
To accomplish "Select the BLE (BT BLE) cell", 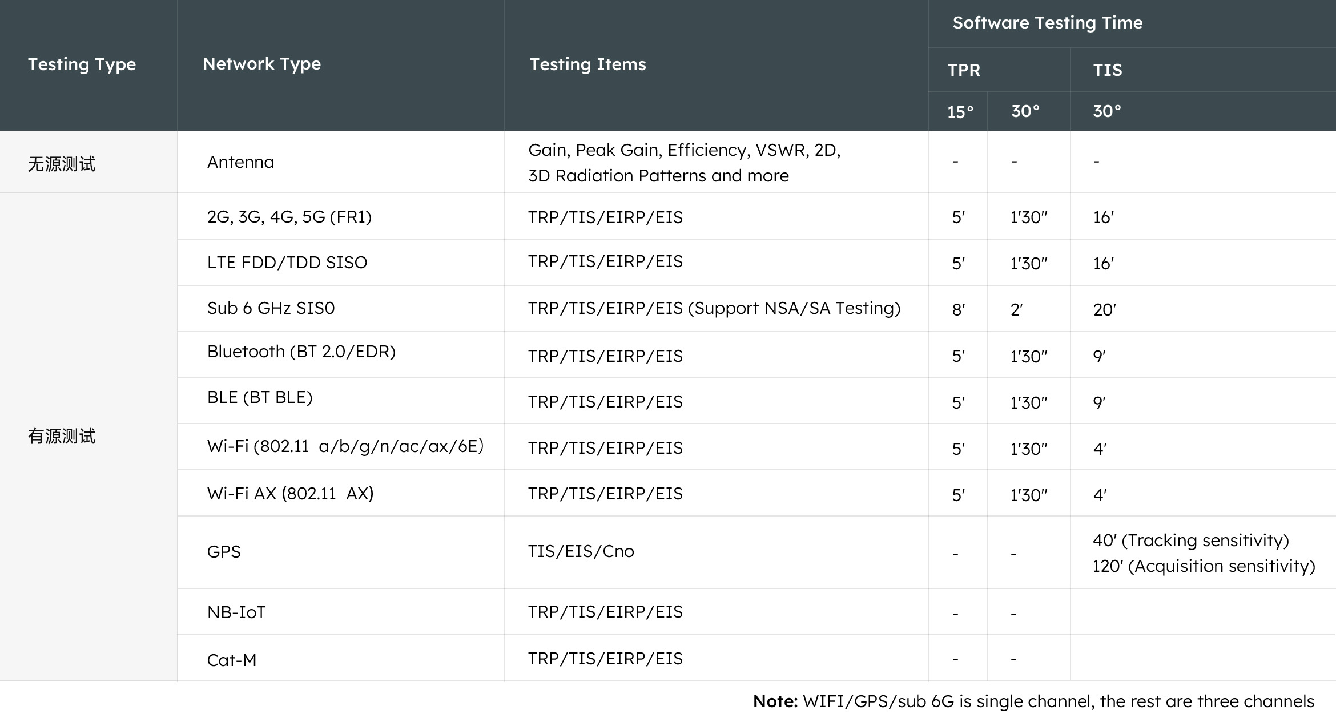I will 260,397.
